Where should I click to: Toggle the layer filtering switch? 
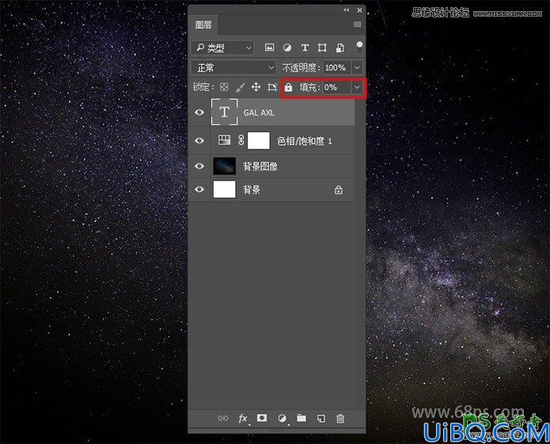pos(359,47)
